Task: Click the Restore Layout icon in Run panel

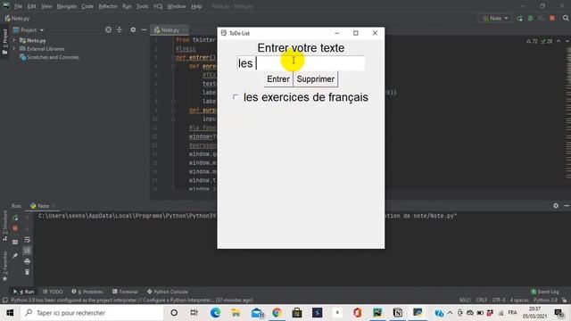Action: pos(15,242)
